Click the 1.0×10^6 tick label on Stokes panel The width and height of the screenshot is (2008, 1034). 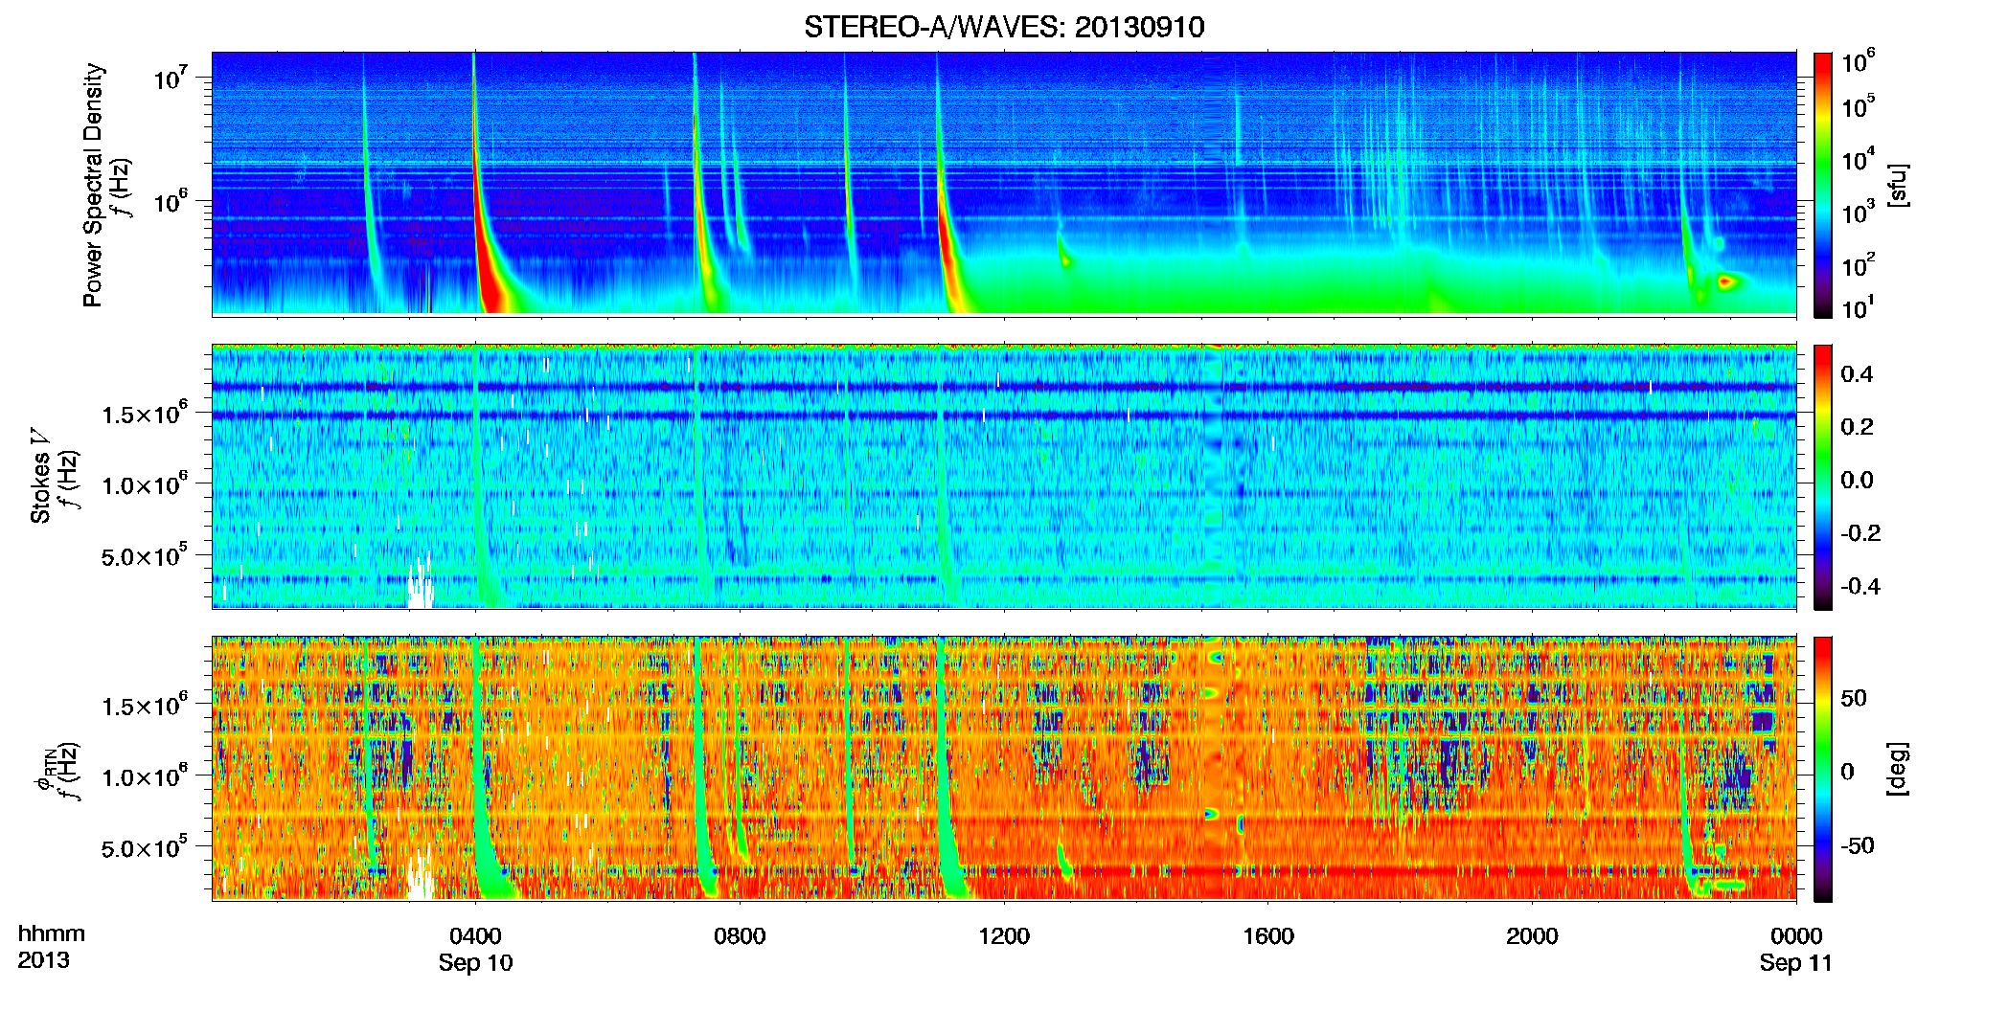pyautogui.click(x=144, y=484)
